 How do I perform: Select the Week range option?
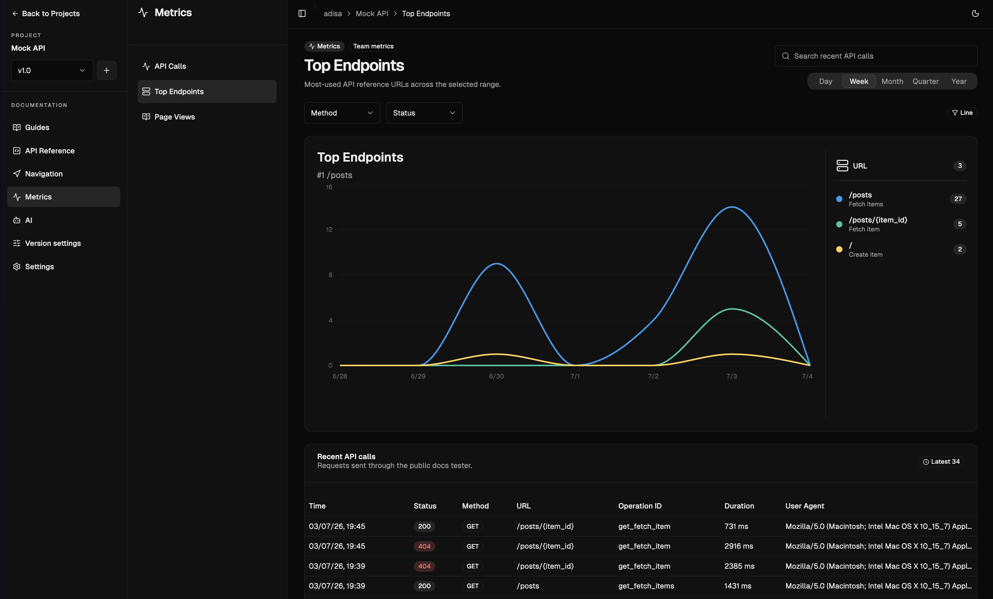point(859,81)
